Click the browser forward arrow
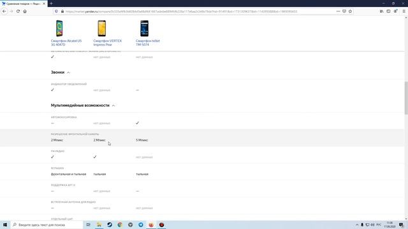Viewport: 408px width, 229px height. [x=11, y=11]
